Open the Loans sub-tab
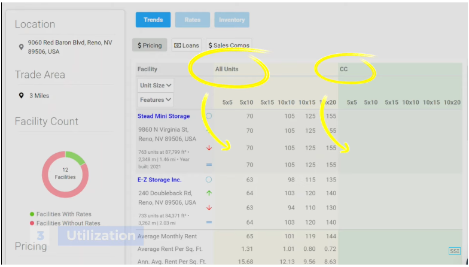Screen dimensions: 469x267 [x=187, y=45]
